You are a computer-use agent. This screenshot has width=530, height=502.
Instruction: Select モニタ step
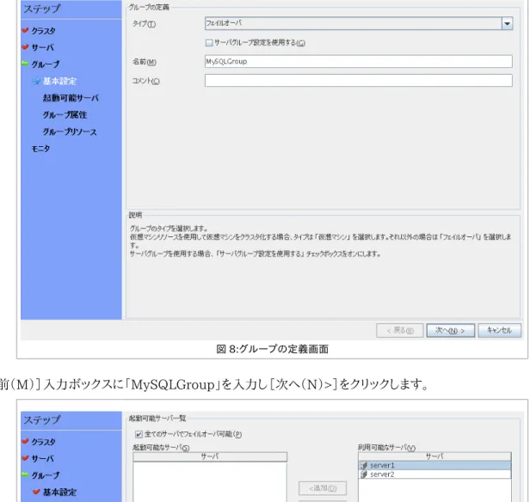[x=40, y=149]
